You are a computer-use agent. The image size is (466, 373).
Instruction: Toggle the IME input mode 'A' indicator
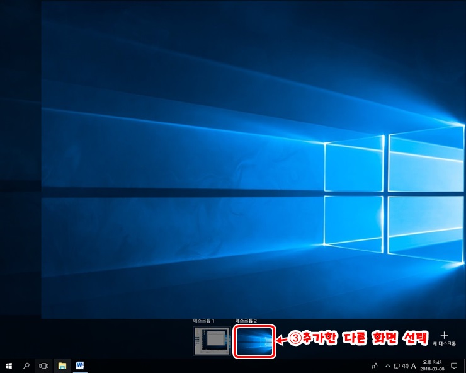pos(413,365)
